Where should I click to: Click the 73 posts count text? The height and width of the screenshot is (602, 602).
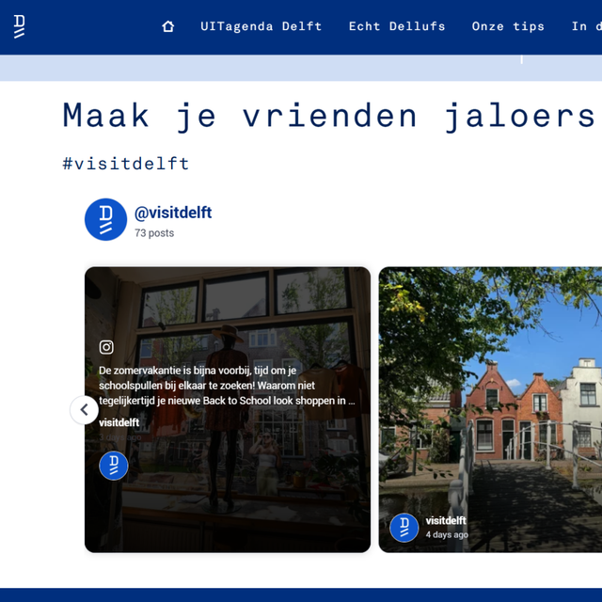[x=154, y=233]
